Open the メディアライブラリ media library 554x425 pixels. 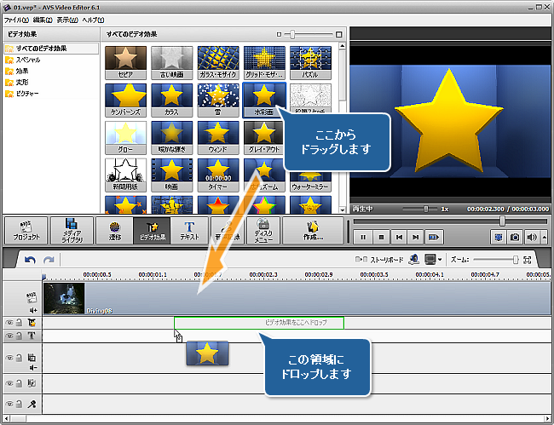tap(72, 231)
